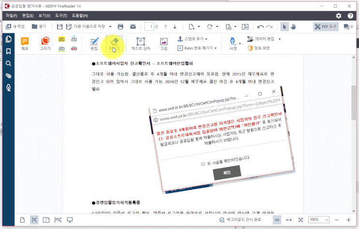
Task: Open the 도구(T) menu
Action: tap(61, 15)
